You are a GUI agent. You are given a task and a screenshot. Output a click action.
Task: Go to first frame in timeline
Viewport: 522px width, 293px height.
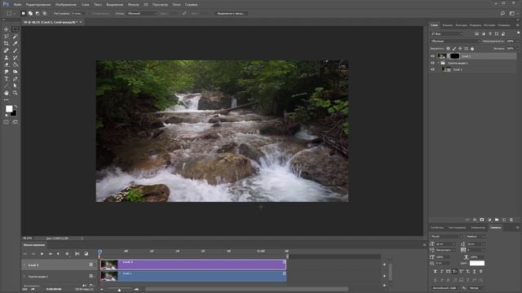(25, 254)
